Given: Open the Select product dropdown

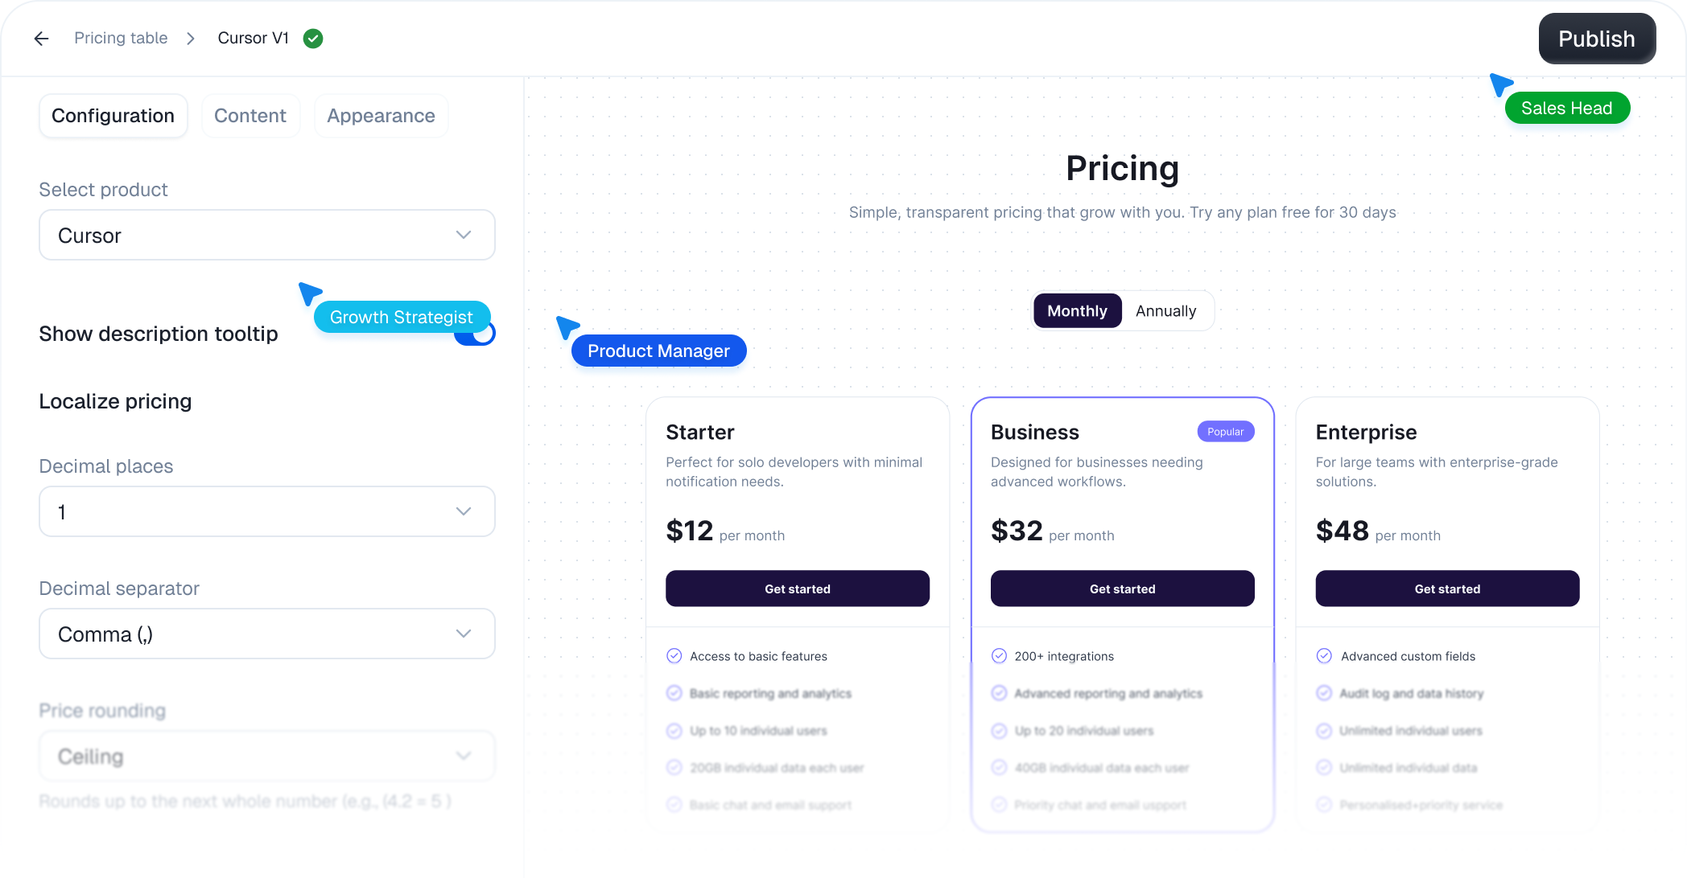Looking at the screenshot, I should [266, 235].
